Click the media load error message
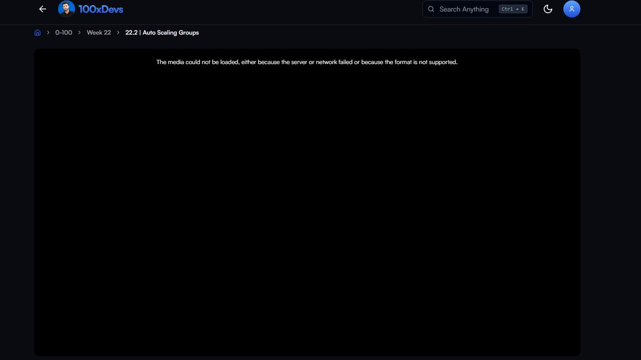Screen dimensions: 641x360 tap(307, 62)
